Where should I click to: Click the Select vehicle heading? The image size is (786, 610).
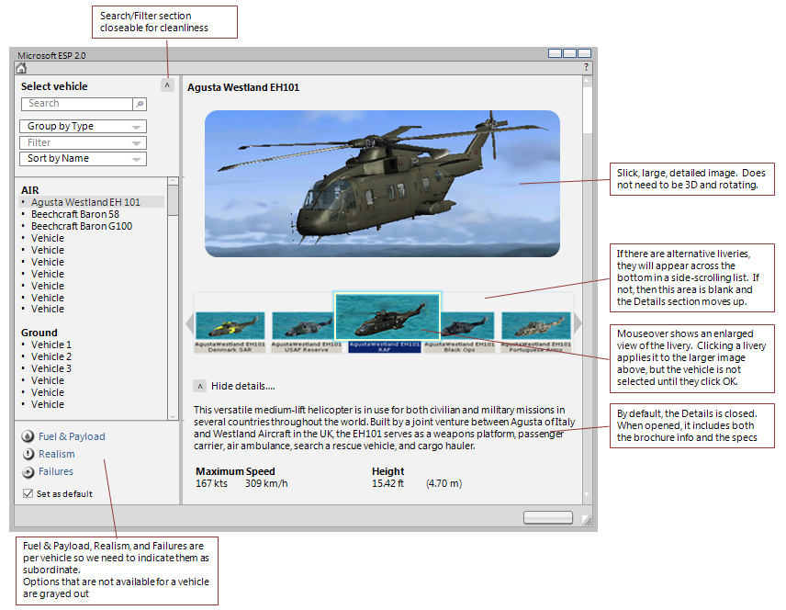(54, 86)
